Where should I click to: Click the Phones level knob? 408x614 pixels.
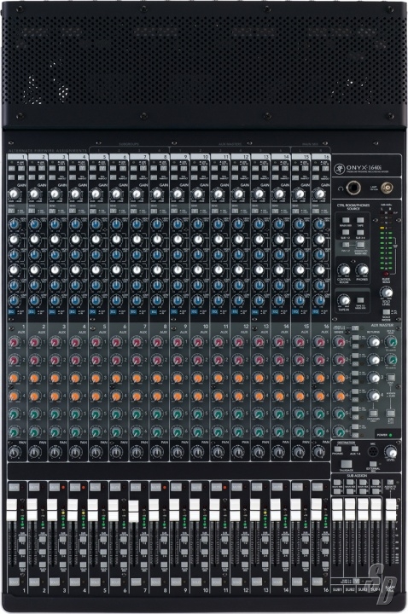(362, 269)
